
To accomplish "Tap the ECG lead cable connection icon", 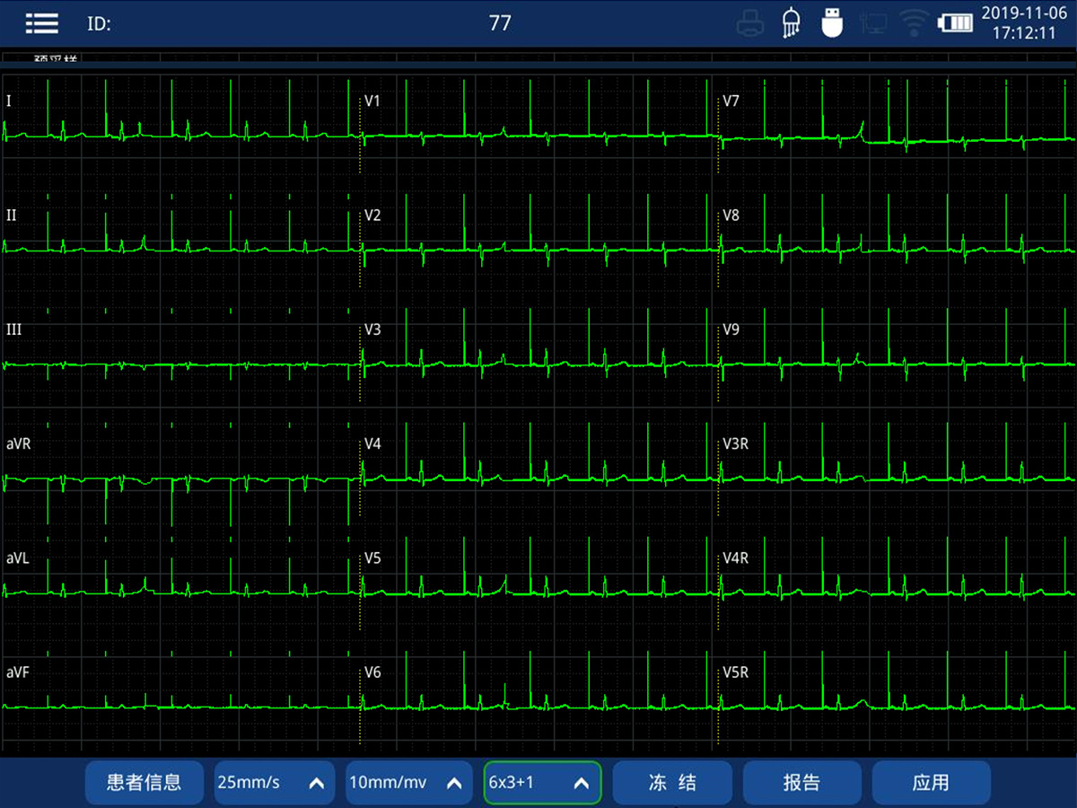I will point(791,23).
